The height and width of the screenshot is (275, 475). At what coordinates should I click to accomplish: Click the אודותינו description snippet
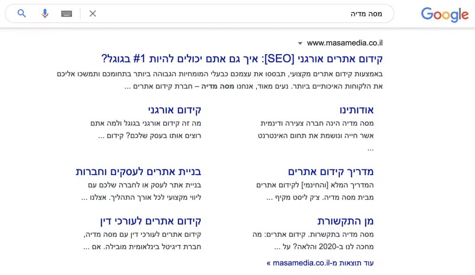click(315, 130)
